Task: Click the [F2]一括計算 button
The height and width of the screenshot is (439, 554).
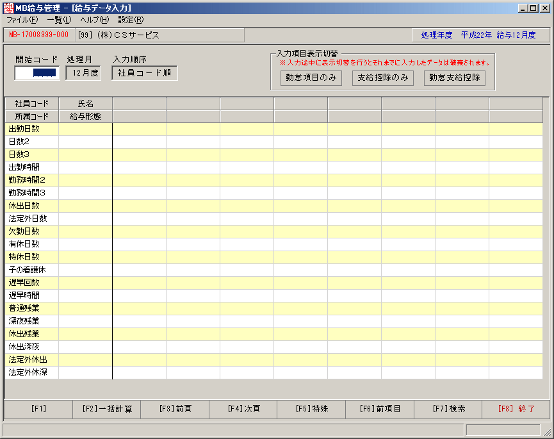Action: [x=107, y=409]
